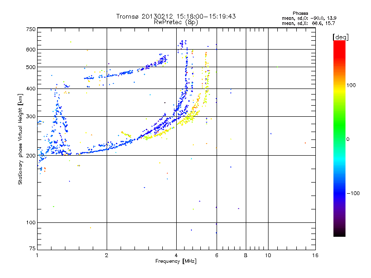Image resolution: width=371 pixels, height=278 pixels.
Task: Click the '16' frequency tick label
Action: pos(315,255)
